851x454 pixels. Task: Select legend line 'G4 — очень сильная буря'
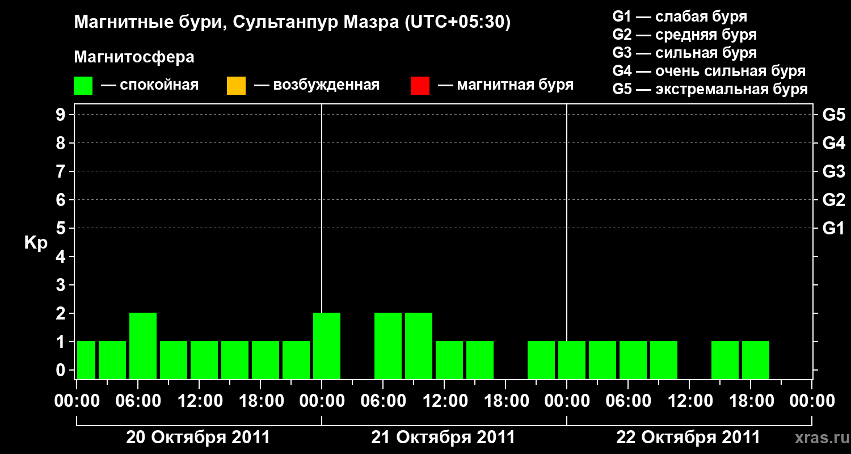click(709, 71)
